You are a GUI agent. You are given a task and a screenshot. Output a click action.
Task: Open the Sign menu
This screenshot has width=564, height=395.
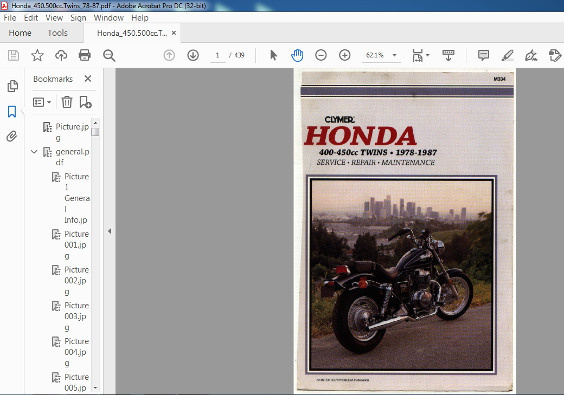(78, 18)
